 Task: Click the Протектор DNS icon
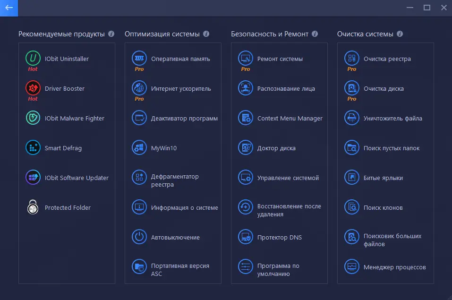pyautogui.click(x=246, y=237)
